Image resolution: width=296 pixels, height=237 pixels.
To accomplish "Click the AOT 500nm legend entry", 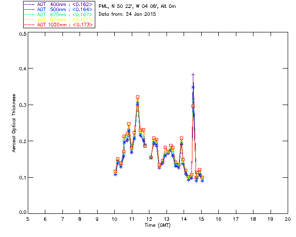I will (x=58, y=9).
